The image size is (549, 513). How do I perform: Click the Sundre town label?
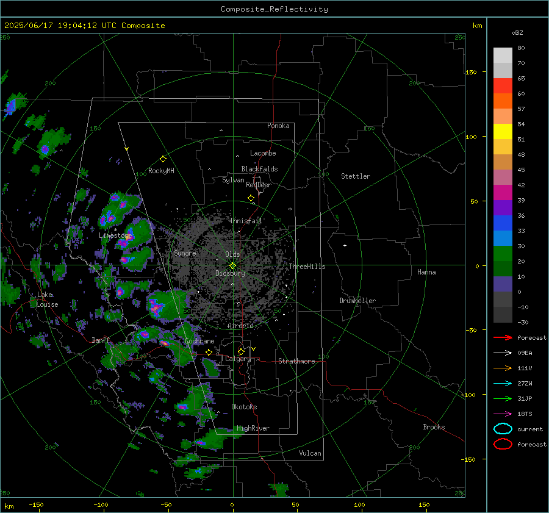pyautogui.click(x=185, y=253)
